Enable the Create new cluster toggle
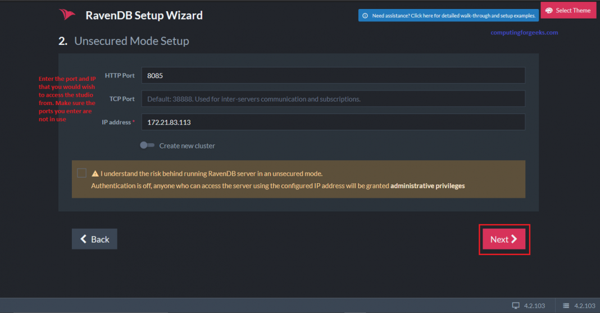Viewport: 600px width, 313px height. pyautogui.click(x=147, y=146)
